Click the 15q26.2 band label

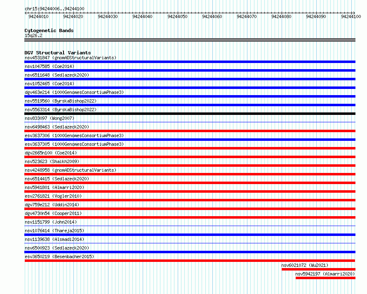coord(33,35)
